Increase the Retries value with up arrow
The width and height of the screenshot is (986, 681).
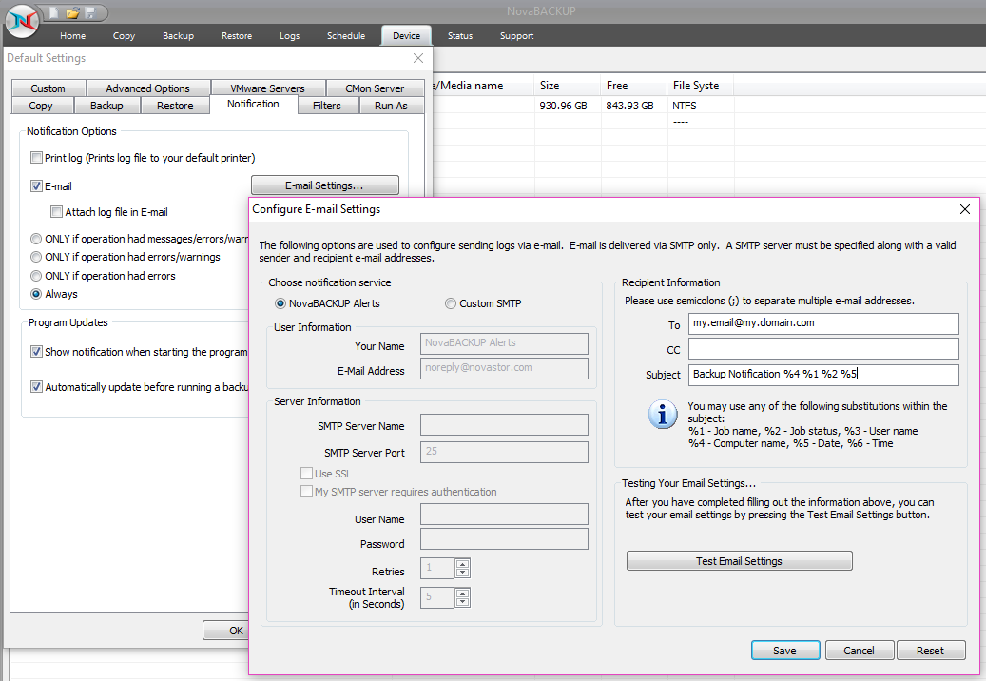(463, 564)
